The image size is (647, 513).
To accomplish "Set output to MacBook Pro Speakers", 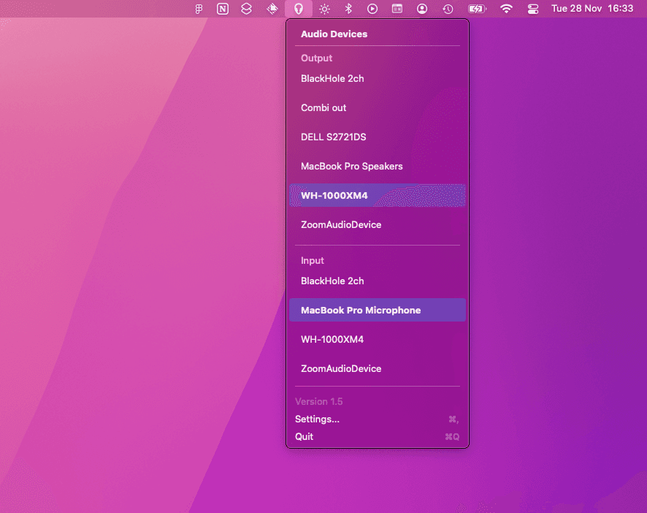I will tap(378, 167).
